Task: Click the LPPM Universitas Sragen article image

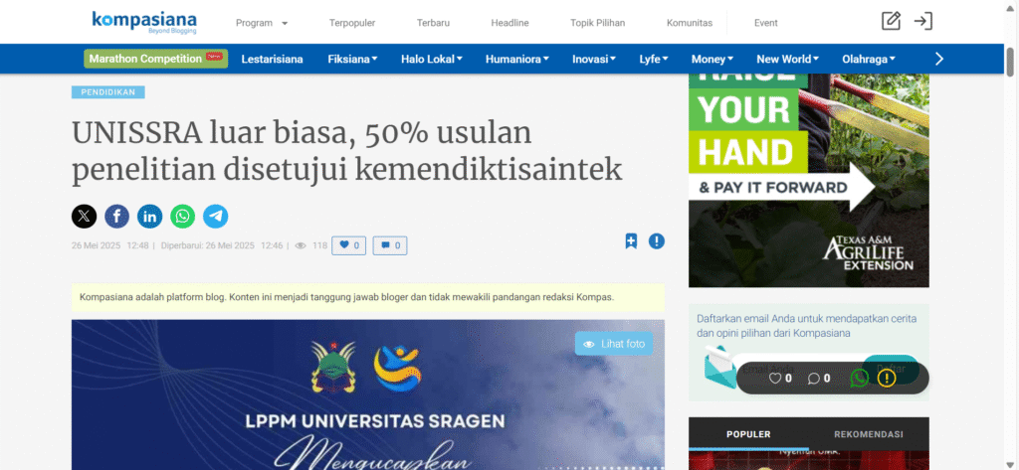Action: pos(368,394)
